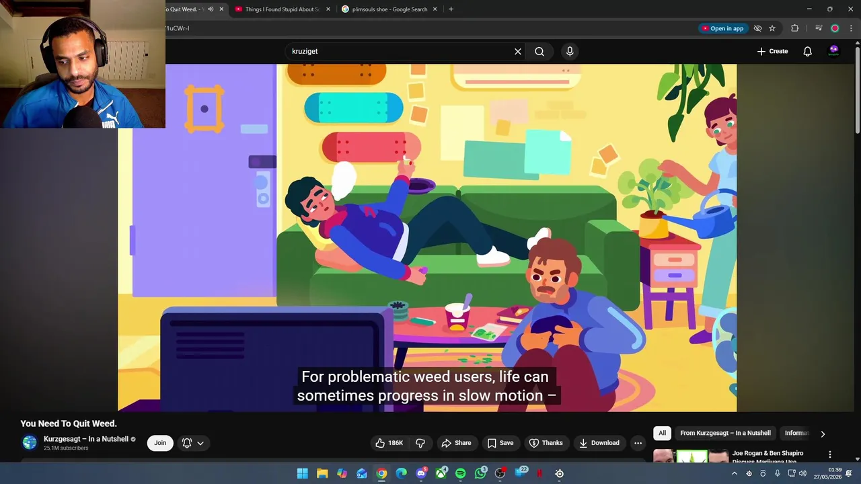This screenshot has width=861, height=484.
Task: Close the 'plimsouls shoe' tab
Action: (x=435, y=9)
